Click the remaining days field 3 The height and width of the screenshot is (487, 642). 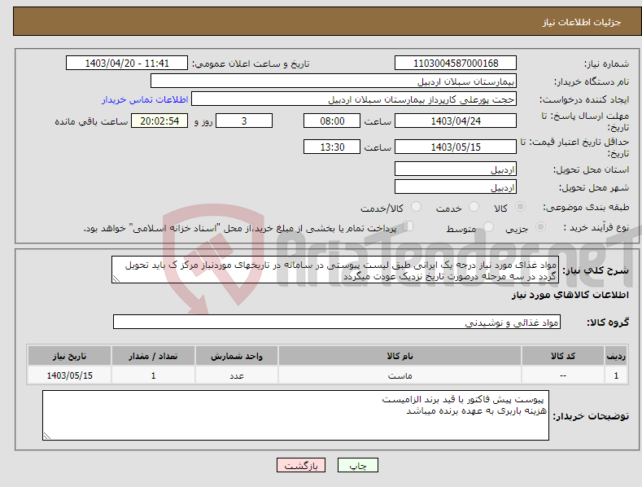pos(244,121)
